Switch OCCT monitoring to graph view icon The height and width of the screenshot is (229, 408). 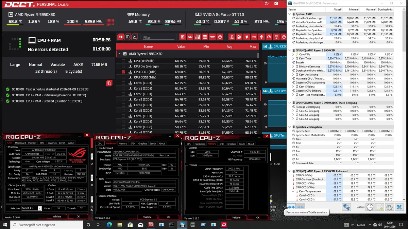135,37
